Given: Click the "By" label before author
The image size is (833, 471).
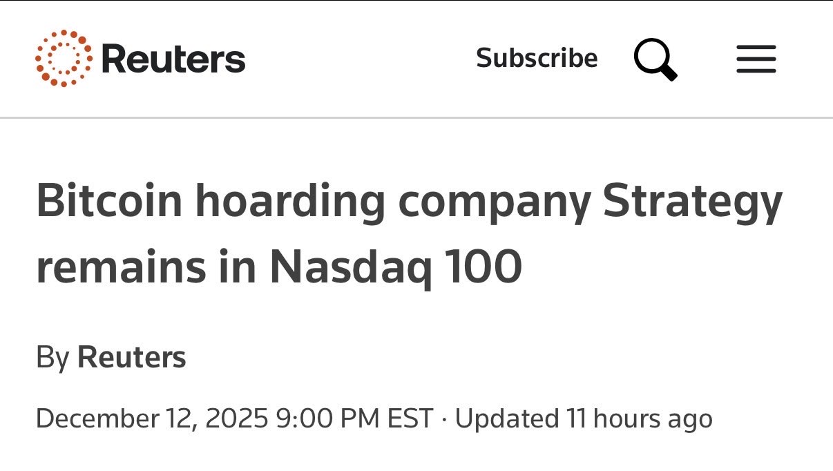Looking at the screenshot, I should coord(52,358).
